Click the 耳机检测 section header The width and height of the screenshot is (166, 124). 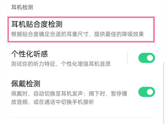tap(22, 7)
